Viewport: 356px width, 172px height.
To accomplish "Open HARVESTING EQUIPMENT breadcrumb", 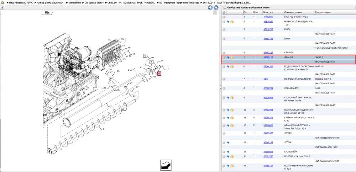I will pyautogui.click(x=50, y=2).
